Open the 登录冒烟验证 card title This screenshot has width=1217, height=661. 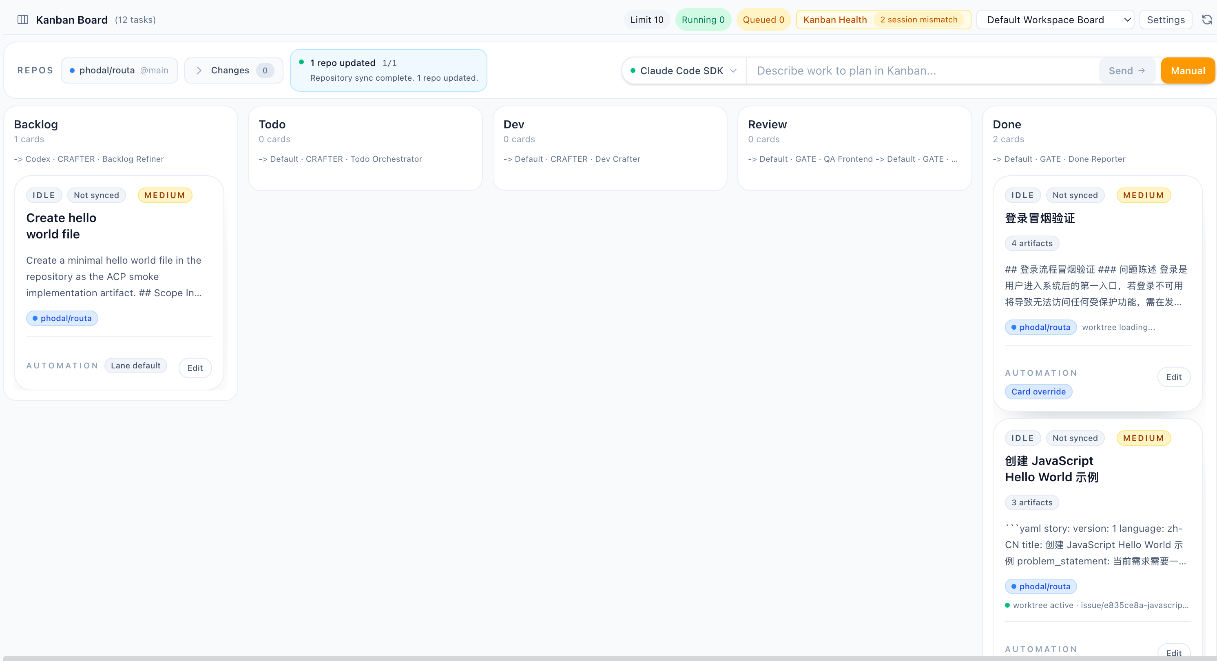pos(1040,218)
